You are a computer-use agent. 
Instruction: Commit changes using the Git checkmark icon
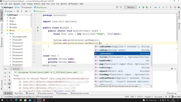click(163, 7)
